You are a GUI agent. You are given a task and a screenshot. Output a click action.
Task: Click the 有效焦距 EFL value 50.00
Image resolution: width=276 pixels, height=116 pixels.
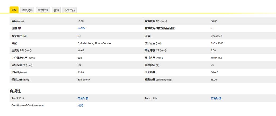point(214,21)
